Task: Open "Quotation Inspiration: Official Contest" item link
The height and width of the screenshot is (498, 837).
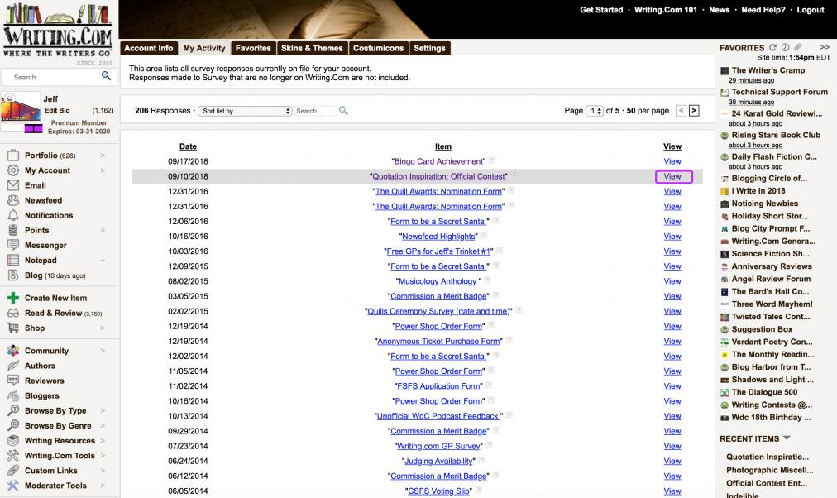Action: tap(438, 176)
